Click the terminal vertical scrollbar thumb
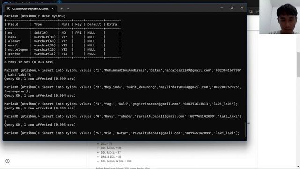The width and height of the screenshot is (300, 169). coord(246,130)
